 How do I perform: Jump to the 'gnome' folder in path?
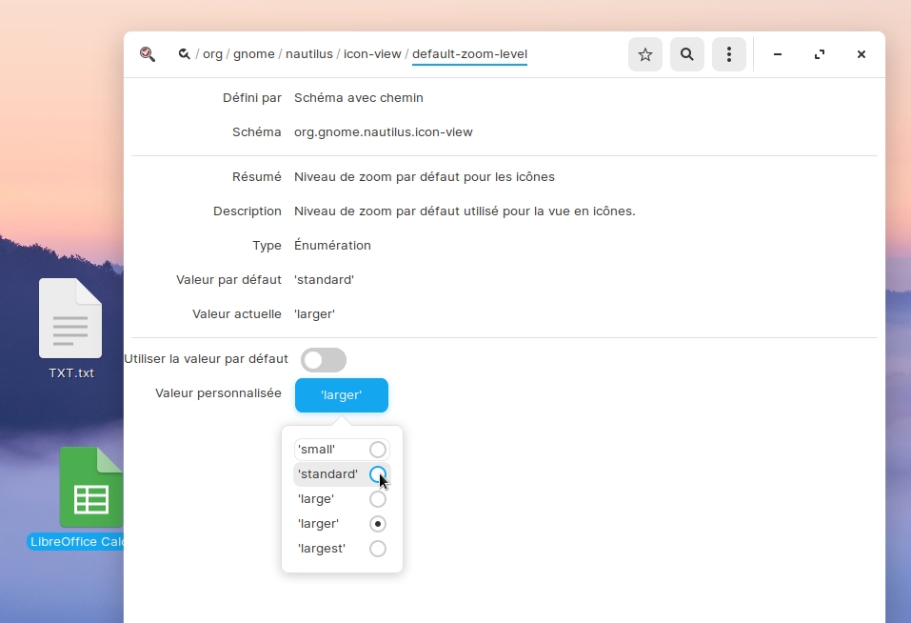pyautogui.click(x=254, y=54)
